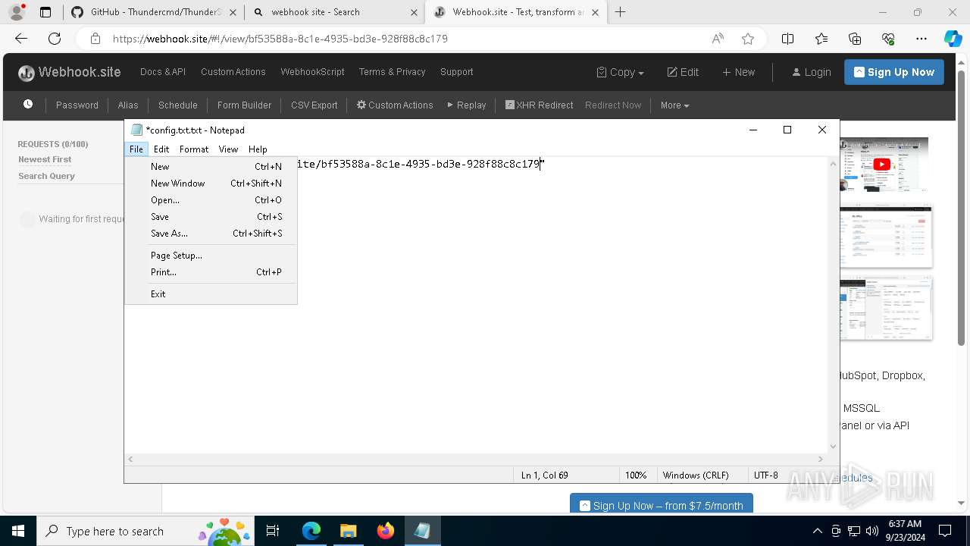
Task: Open Browser essentials heart icon
Action: coord(888,39)
